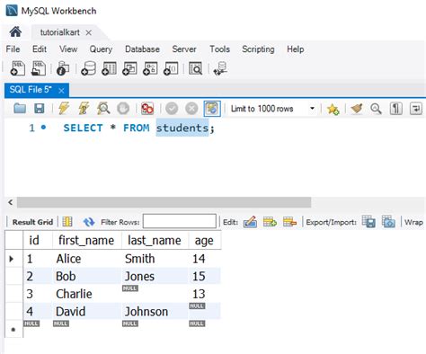
Task: Switch to the tutorialkart connection tab
Action: point(60,32)
